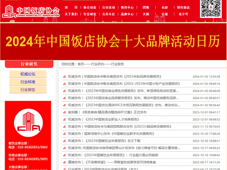227x170 pixels.
Task: Open 2023火锅品类发展报告 article
Action: coord(120,127)
